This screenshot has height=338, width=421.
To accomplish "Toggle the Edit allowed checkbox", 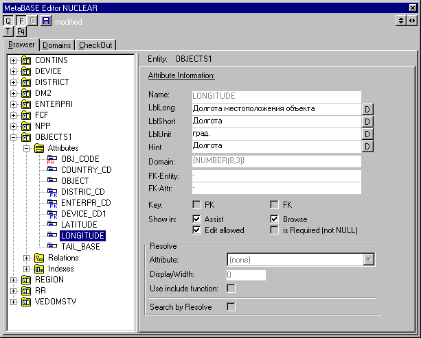I will pos(198,230).
